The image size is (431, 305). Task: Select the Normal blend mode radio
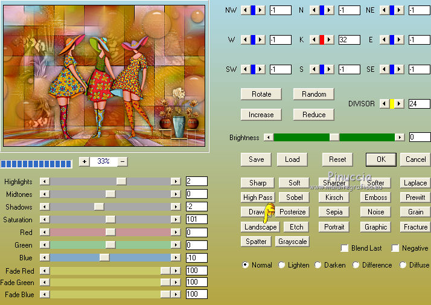[245, 265]
